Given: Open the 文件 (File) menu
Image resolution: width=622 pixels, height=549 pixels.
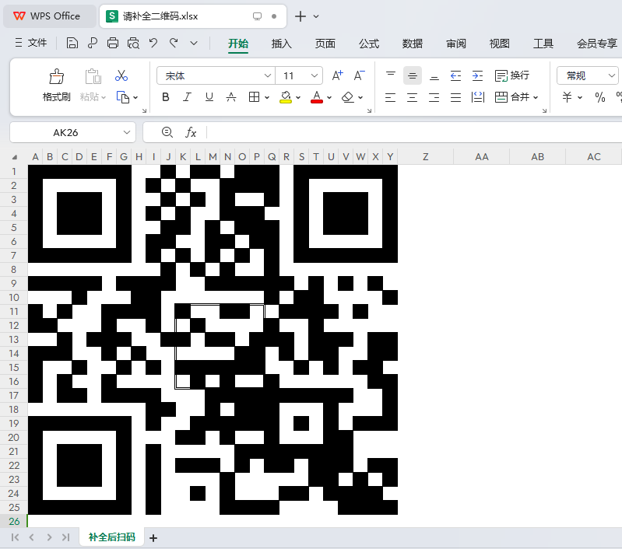Looking at the screenshot, I should pos(31,43).
